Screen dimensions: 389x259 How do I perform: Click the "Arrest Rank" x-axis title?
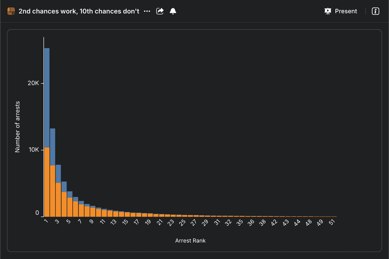(190, 241)
